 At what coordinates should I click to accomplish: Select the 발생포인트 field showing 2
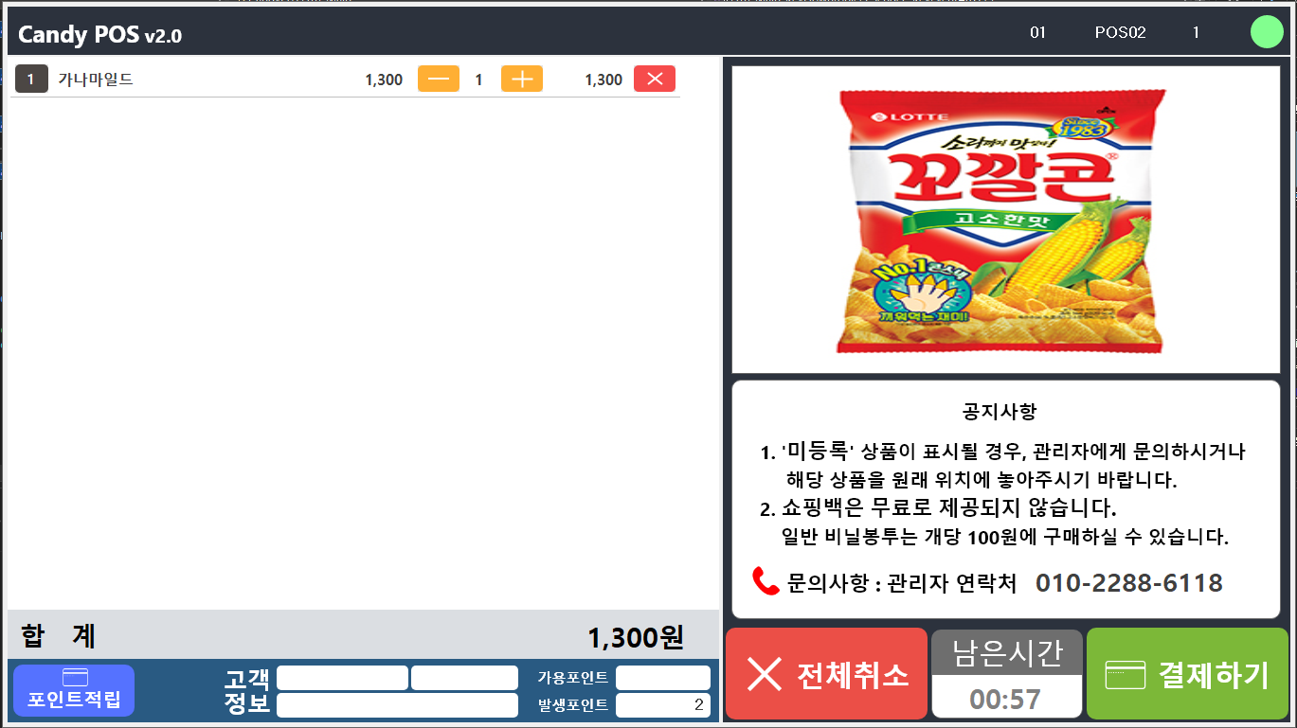tap(663, 705)
